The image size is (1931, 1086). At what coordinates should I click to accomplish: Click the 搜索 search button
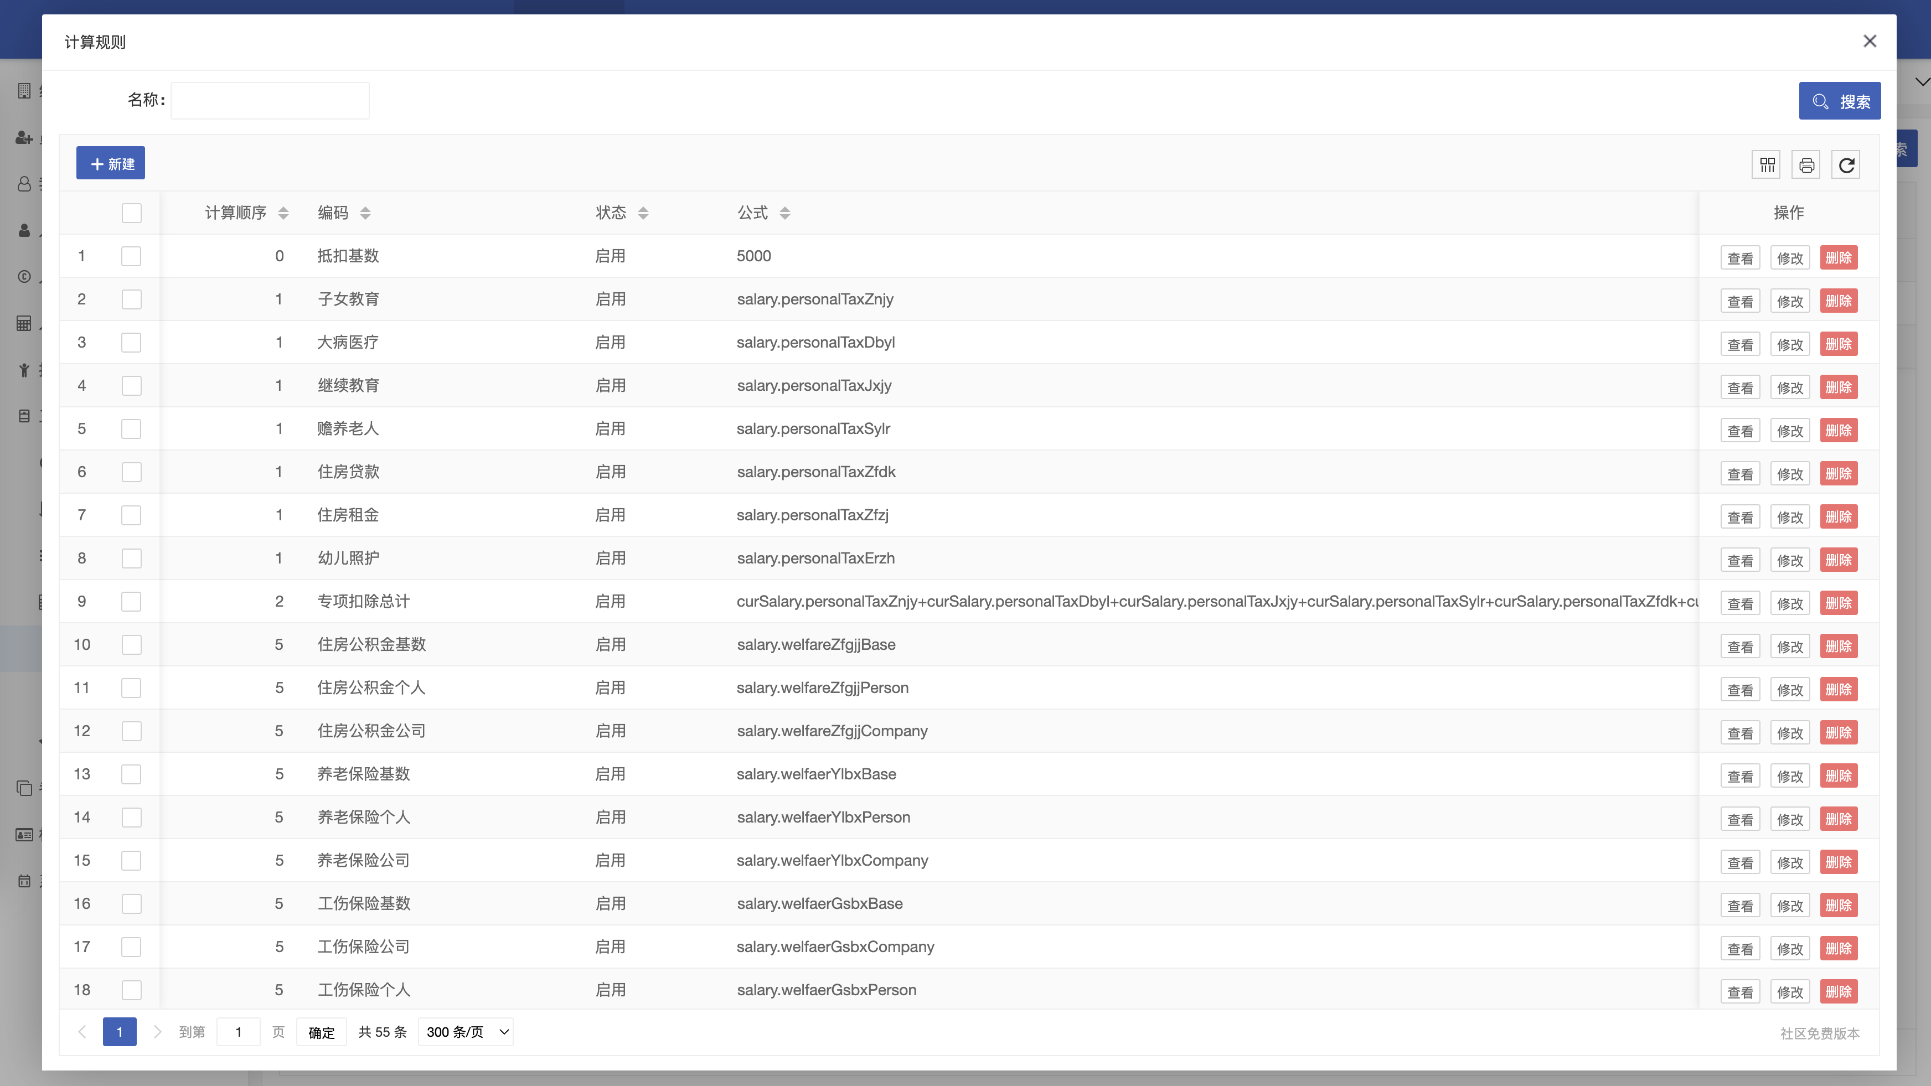(1840, 101)
